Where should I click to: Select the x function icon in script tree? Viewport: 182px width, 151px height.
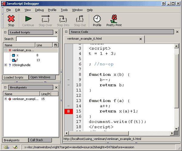click(13, 55)
